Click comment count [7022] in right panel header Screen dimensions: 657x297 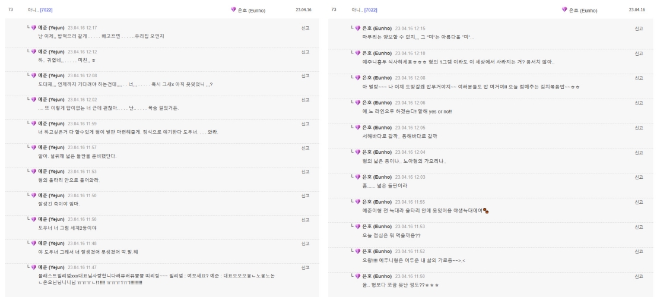click(x=370, y=10)
